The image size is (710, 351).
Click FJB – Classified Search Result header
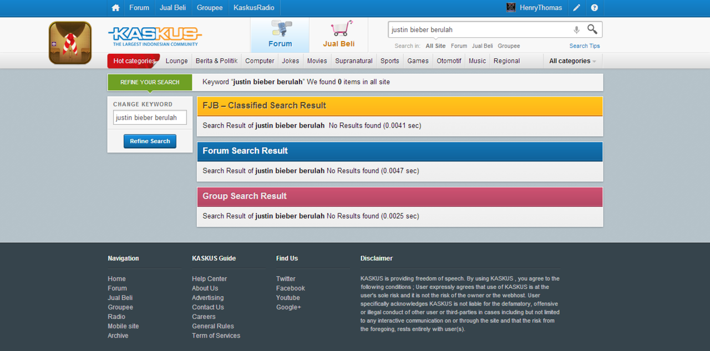click(x=400, y=106)
